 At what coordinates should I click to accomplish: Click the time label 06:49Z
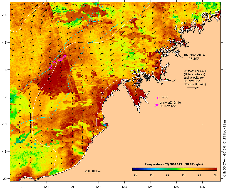[x=194, y=59]
